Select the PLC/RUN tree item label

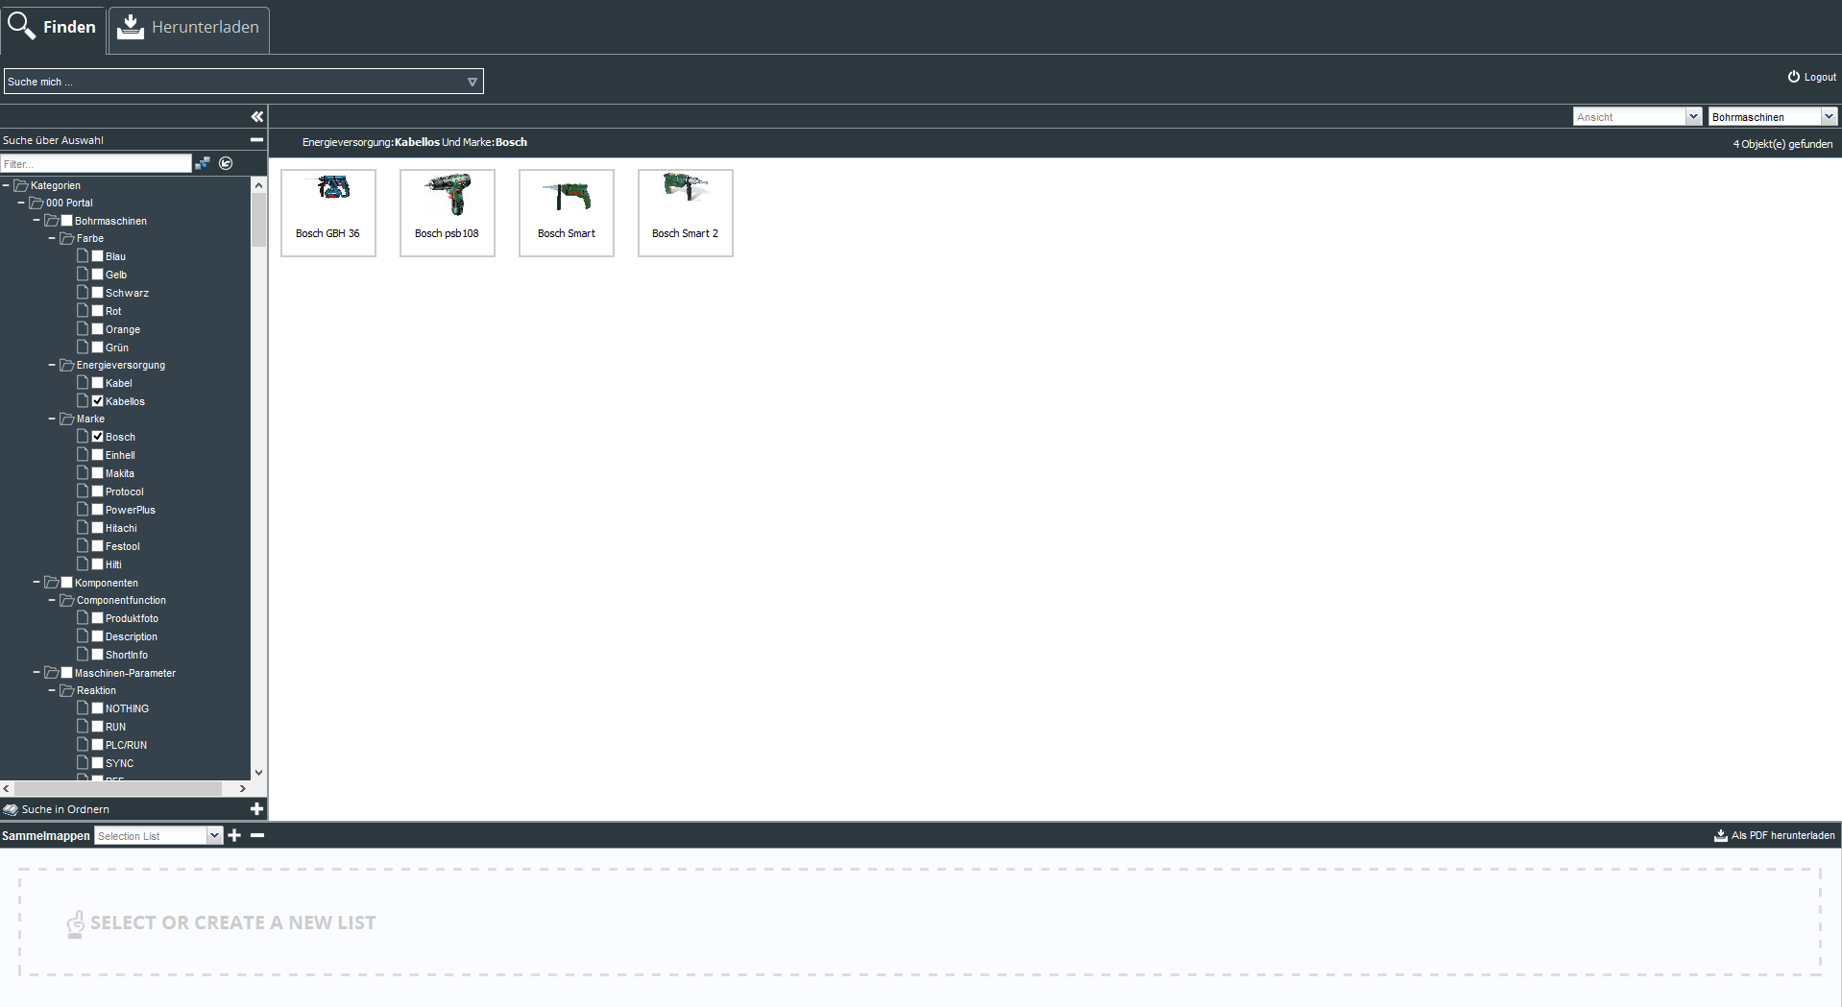click(x=126, y=745)
